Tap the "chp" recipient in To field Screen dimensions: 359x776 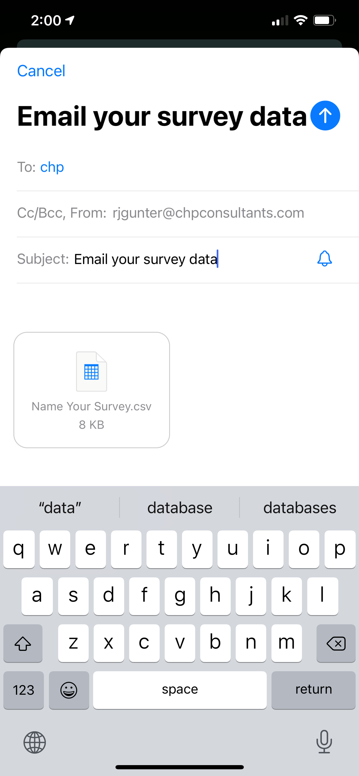(52, 167)
